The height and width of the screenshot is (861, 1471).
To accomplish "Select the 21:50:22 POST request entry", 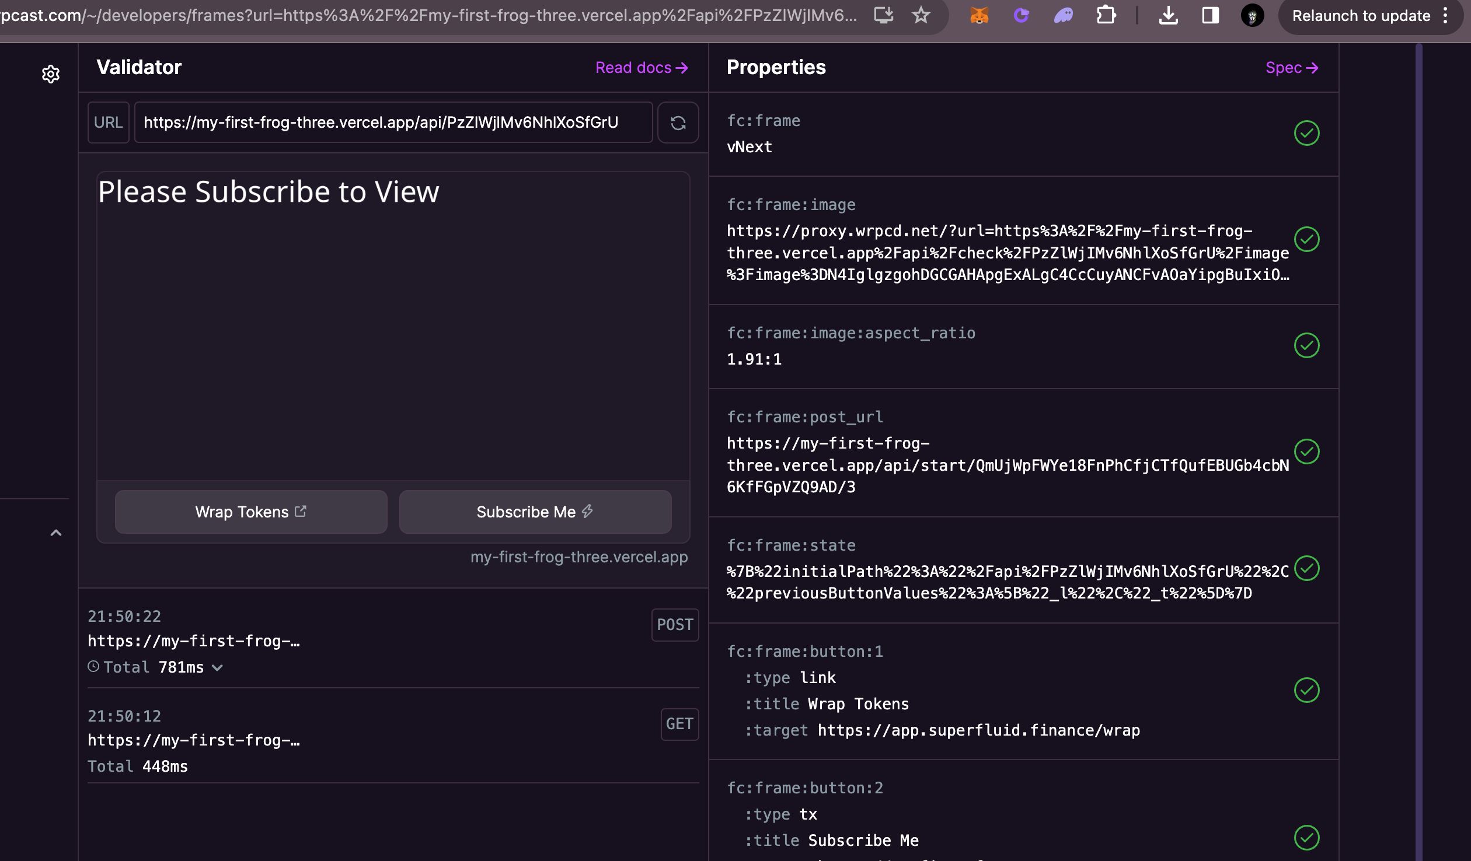I will click(x=393, y=642).
